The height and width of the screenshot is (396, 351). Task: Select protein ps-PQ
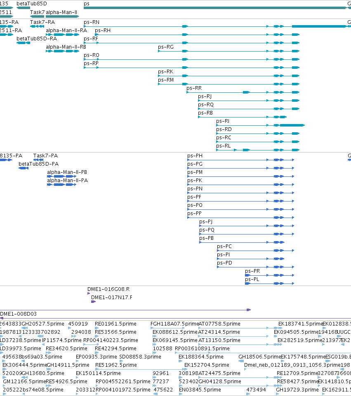[247, 234]
